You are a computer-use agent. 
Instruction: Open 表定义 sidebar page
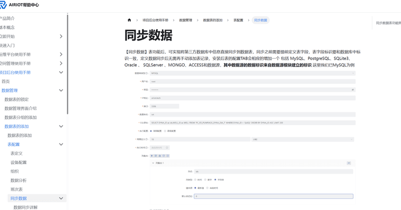point(17,154)
